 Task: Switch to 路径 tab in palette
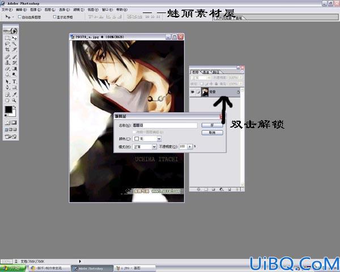[x=215, y=72]
